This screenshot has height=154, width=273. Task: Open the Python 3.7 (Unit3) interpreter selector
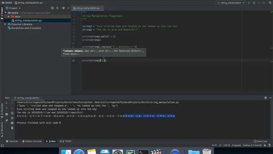[252, 145]
